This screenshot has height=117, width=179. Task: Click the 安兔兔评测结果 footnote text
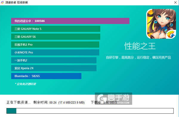point(25,84)
